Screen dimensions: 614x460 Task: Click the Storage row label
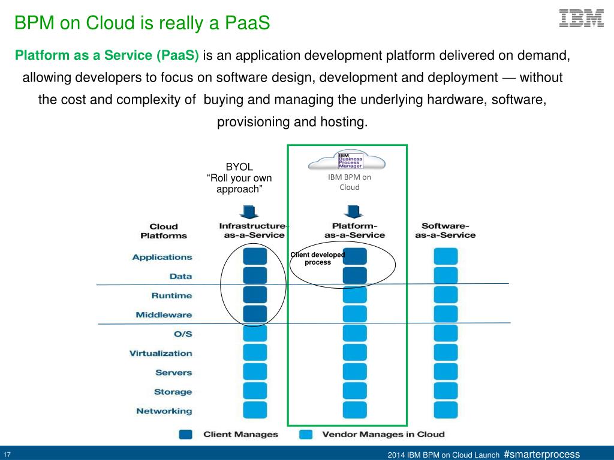[173, 392]
